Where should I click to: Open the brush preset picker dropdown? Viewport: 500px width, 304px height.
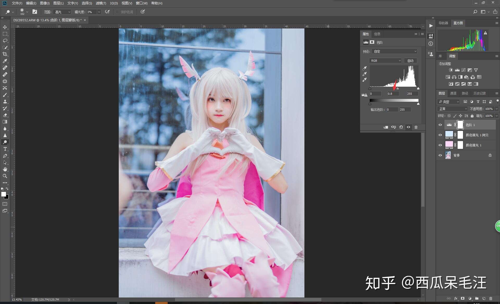tap(27, 12)
